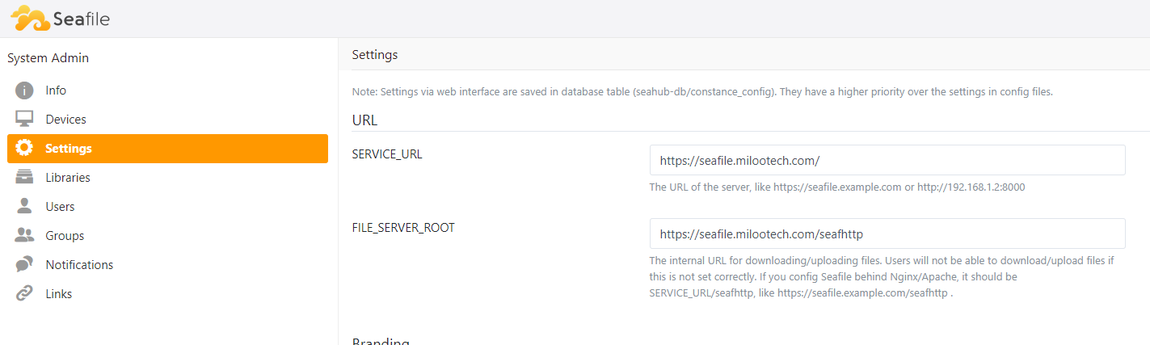
Task: Open the Info page label
Action: (x=56, y=90)
